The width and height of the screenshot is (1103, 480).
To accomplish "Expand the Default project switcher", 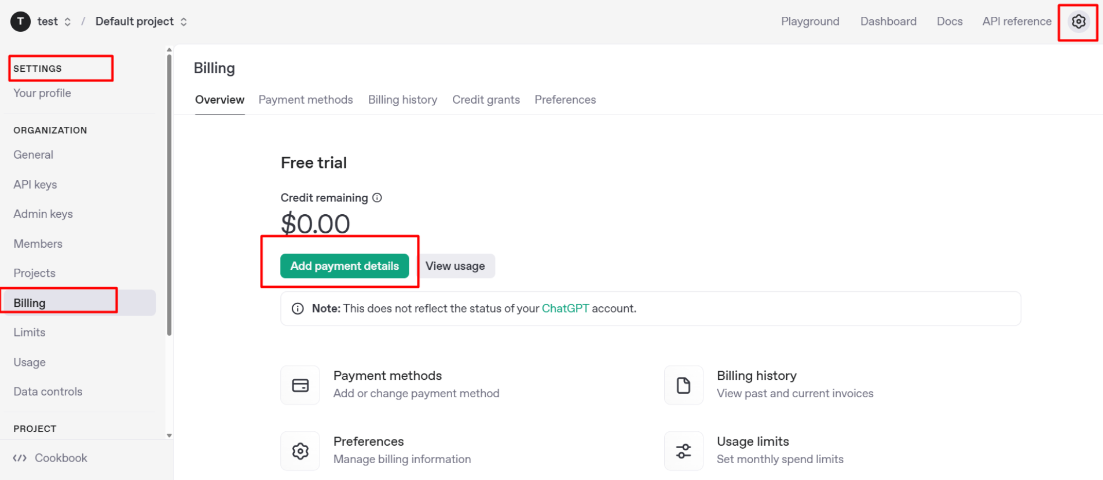I will (x=184, y=22).
